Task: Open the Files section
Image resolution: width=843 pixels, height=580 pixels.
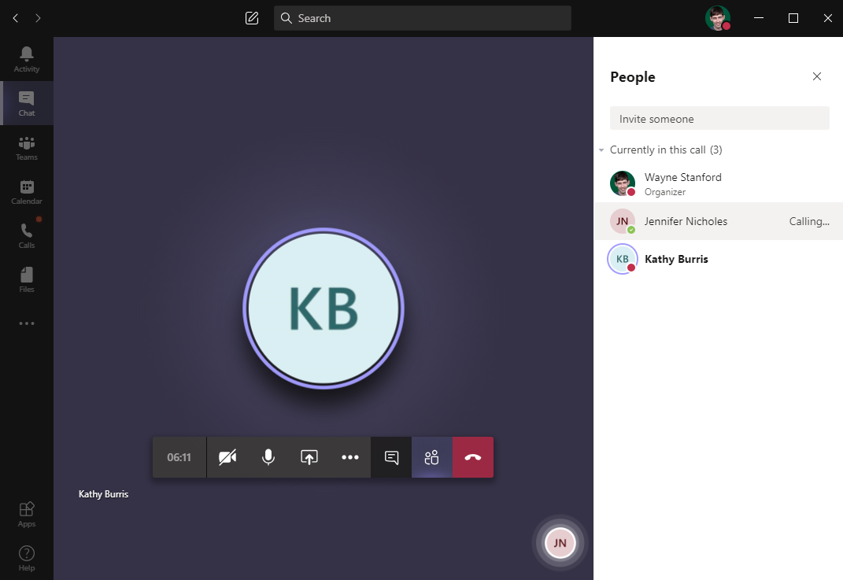Action: pyautogui.click(x=27, y=279)
